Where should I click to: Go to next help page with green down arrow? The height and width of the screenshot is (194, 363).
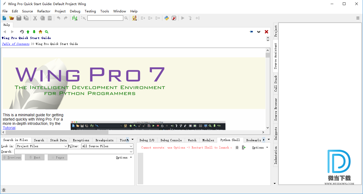coord(34,32)
